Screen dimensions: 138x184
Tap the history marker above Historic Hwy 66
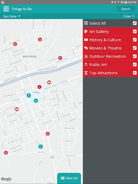pos(49,82)
